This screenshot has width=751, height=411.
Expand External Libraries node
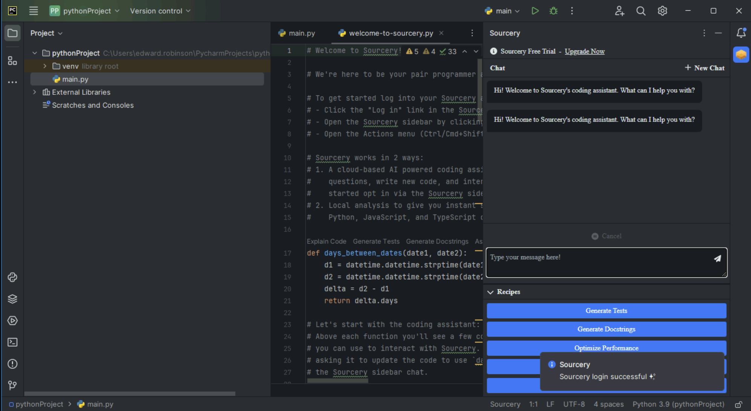35,92
